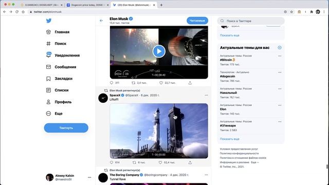Viewport: 329px width, 185px height.
Task: Open SpaceX profile avatar
Action: click(103, 98)
